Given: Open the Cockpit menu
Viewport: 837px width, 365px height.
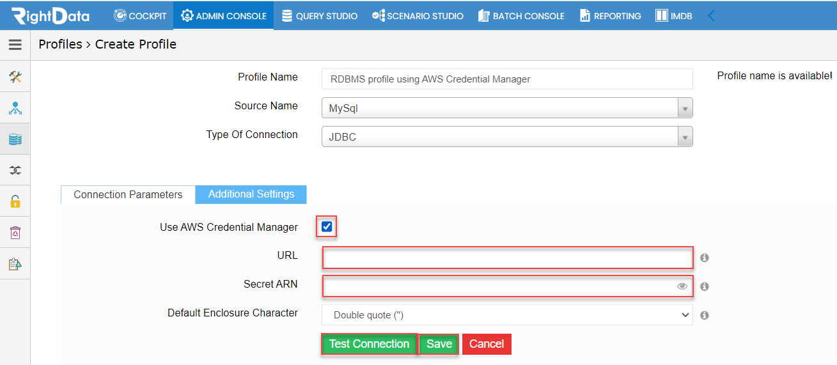Looking at the screenshot, I should [x=139, y=15].
